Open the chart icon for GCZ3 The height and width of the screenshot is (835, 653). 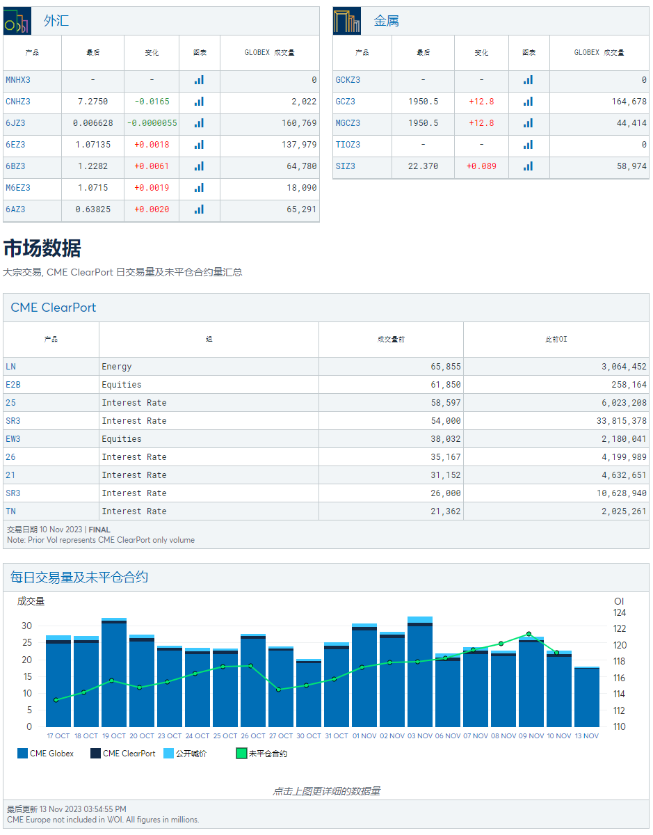[528, 102]
